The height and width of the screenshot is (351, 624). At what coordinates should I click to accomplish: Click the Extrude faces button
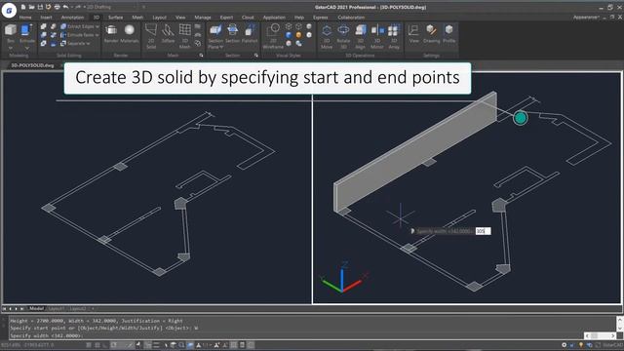click(x=78, y=35)
